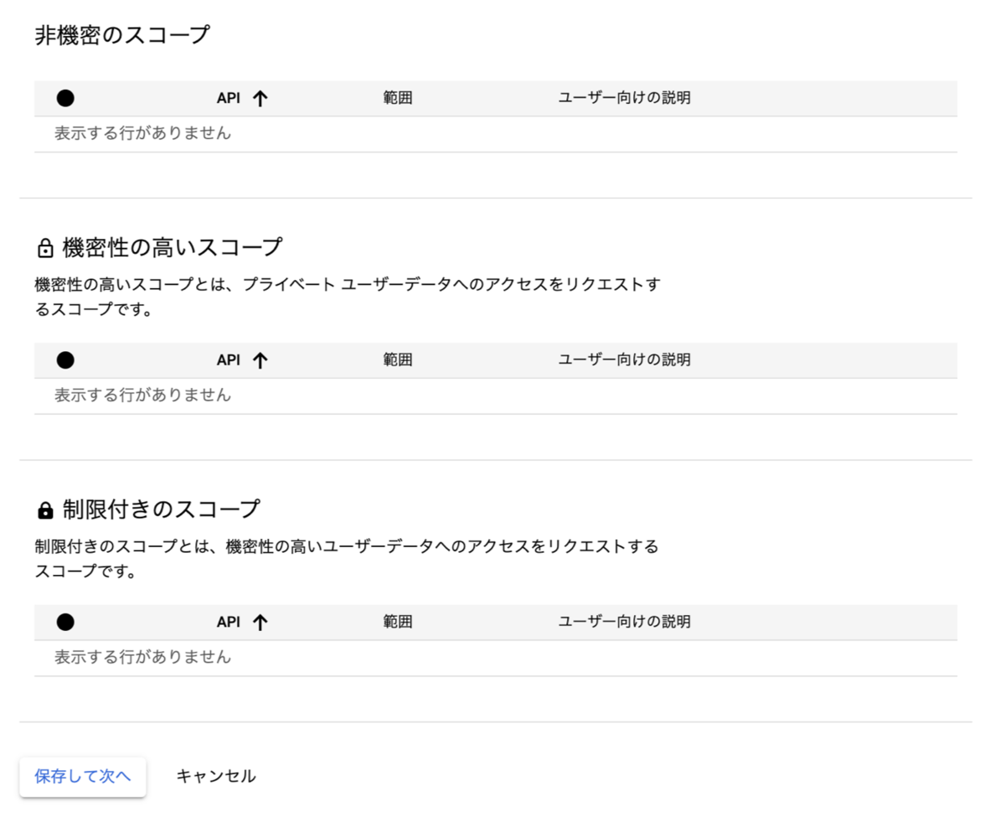Click キャンセル to discard changes
This screenshot has width=1005, height=827.
tap(215, 777)
